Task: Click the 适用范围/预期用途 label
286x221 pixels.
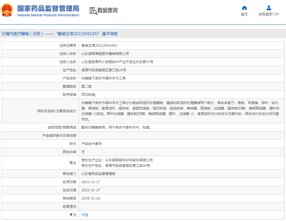Action: [x=62, y=127]
